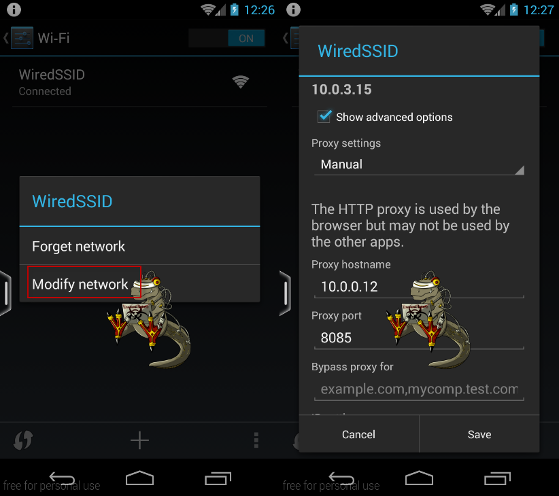The height and width of the screenshot is (496, 559).
Task: Open the three-dot overflow menu
Action: click(x=256, y=440)
